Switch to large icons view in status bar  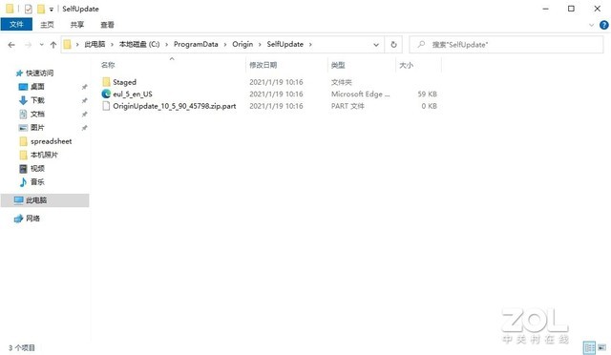[x=602, y=347]
